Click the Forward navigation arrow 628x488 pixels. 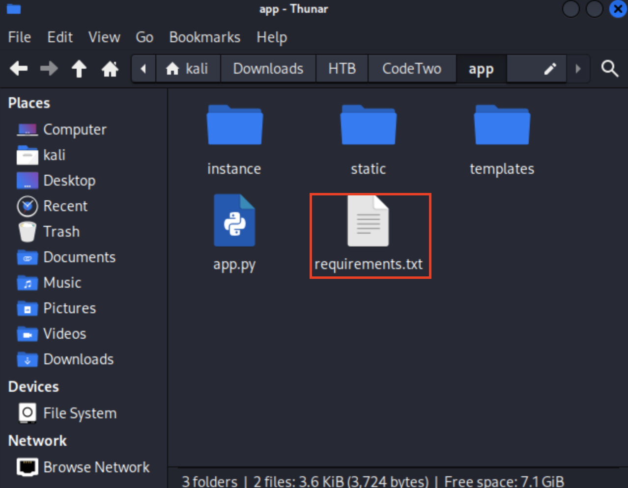pyautogui.click(x=49, y=69)
